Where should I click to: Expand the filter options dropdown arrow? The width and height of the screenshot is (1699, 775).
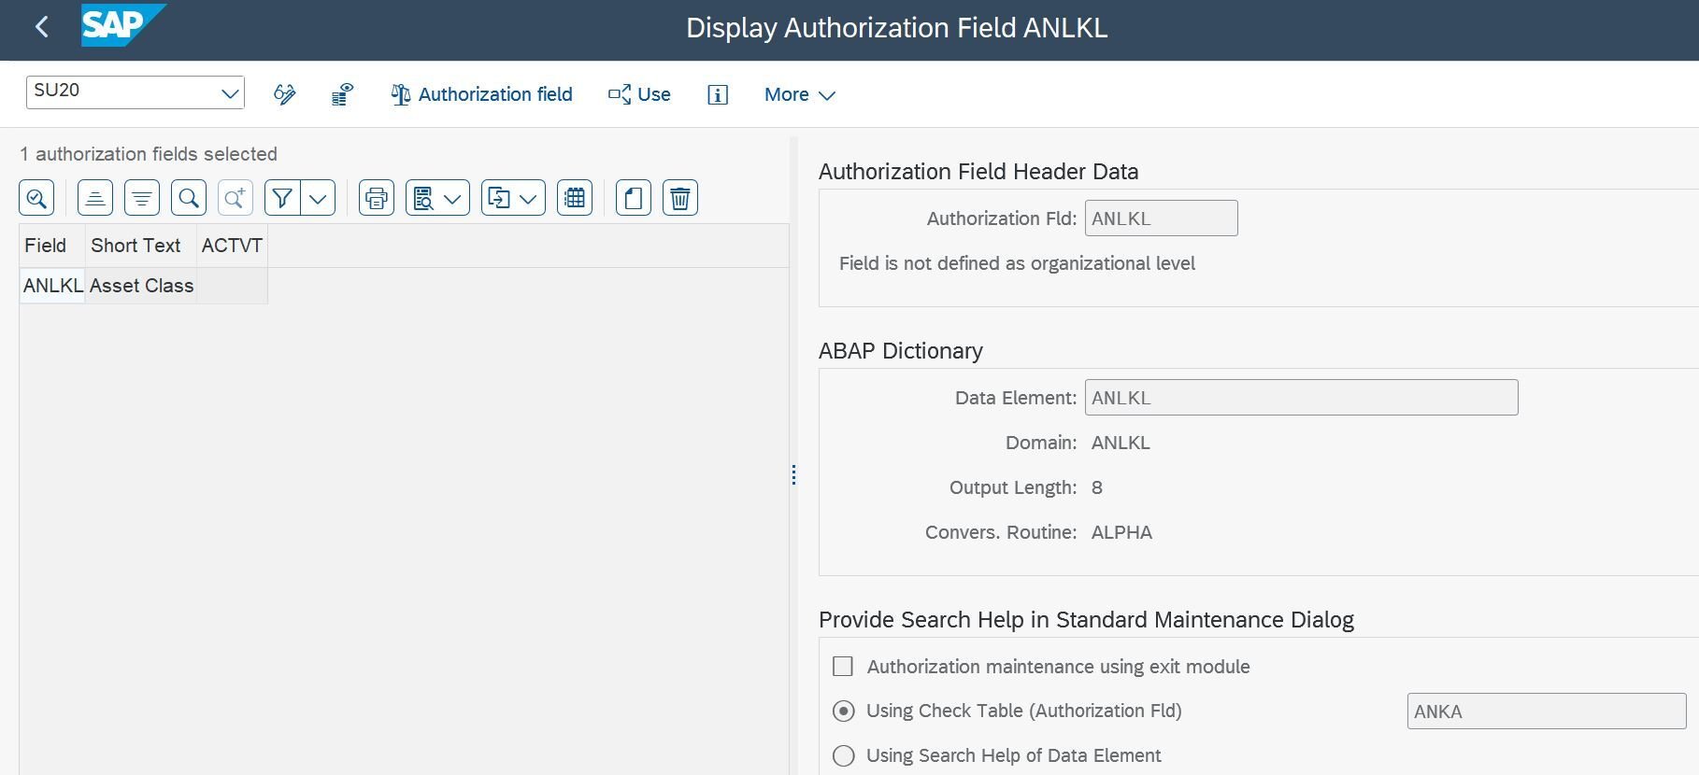pyautogui.click(x=318, y=198)
